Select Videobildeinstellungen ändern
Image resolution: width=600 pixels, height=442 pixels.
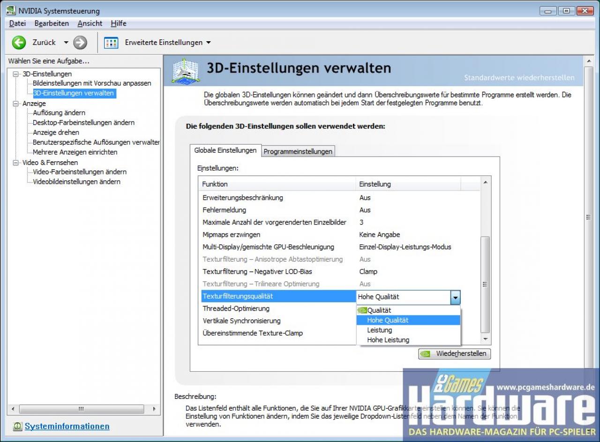76,182
